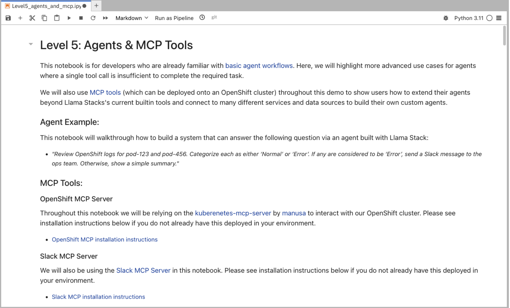The image size is (510, 308).
Task: Click the Level 5: Agents & MCP Tools heading
Action: (116, 45)
